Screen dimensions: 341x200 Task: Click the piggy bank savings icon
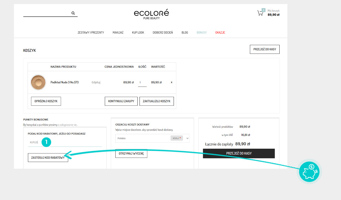point(309,171)
